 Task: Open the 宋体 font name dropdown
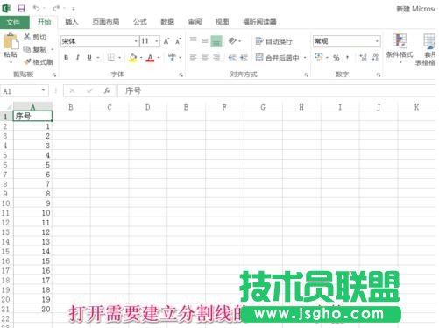(x=136, y=41)
